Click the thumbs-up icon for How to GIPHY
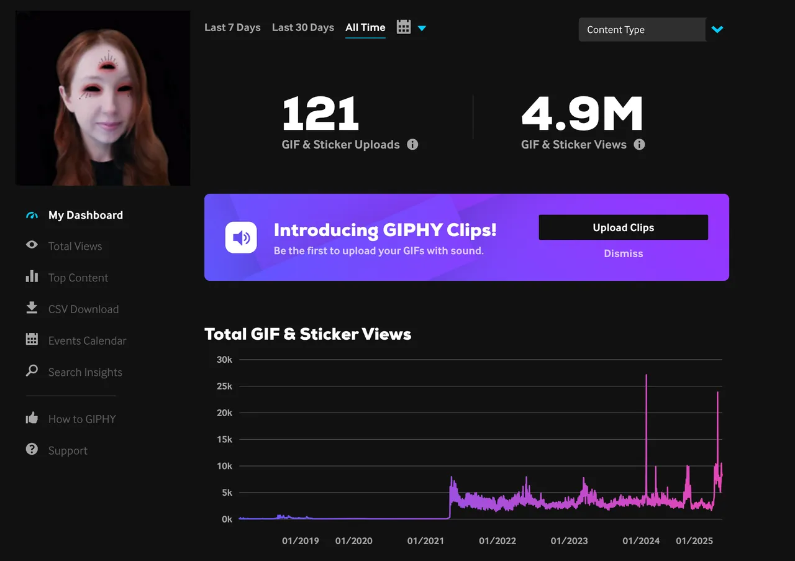Viewport: 795px width, 561px height. pos(32,417)
